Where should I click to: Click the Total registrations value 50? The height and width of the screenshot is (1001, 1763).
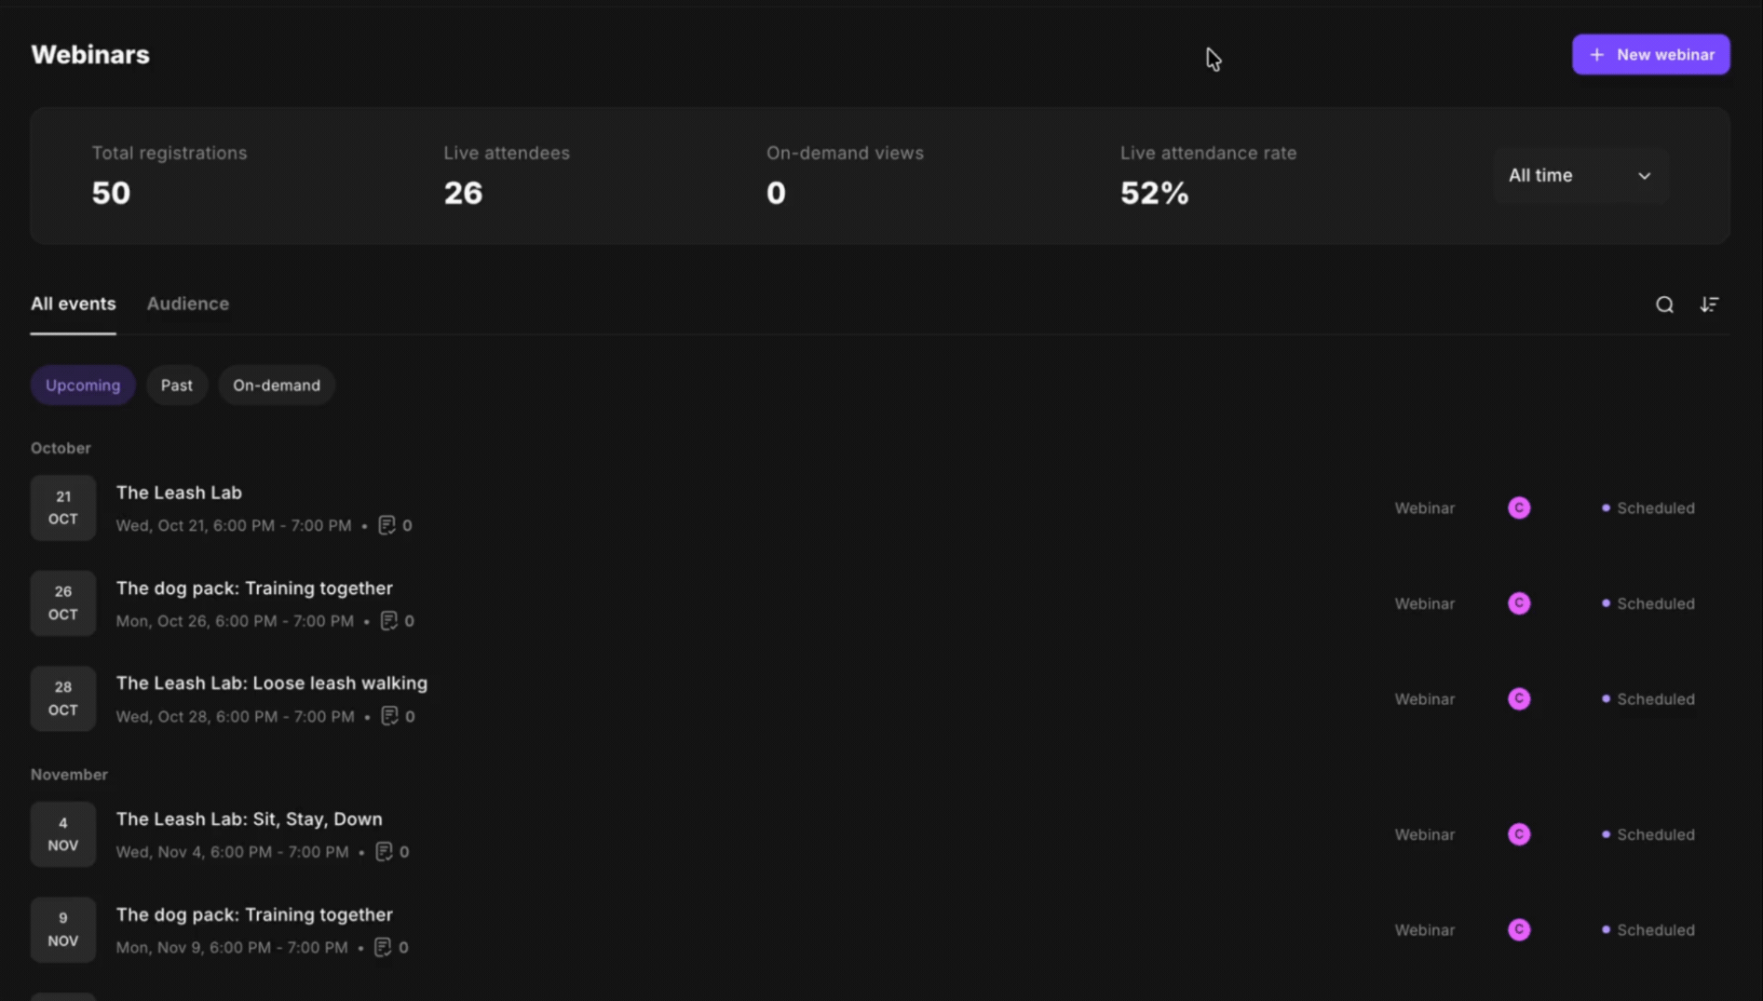pos(111,193)
